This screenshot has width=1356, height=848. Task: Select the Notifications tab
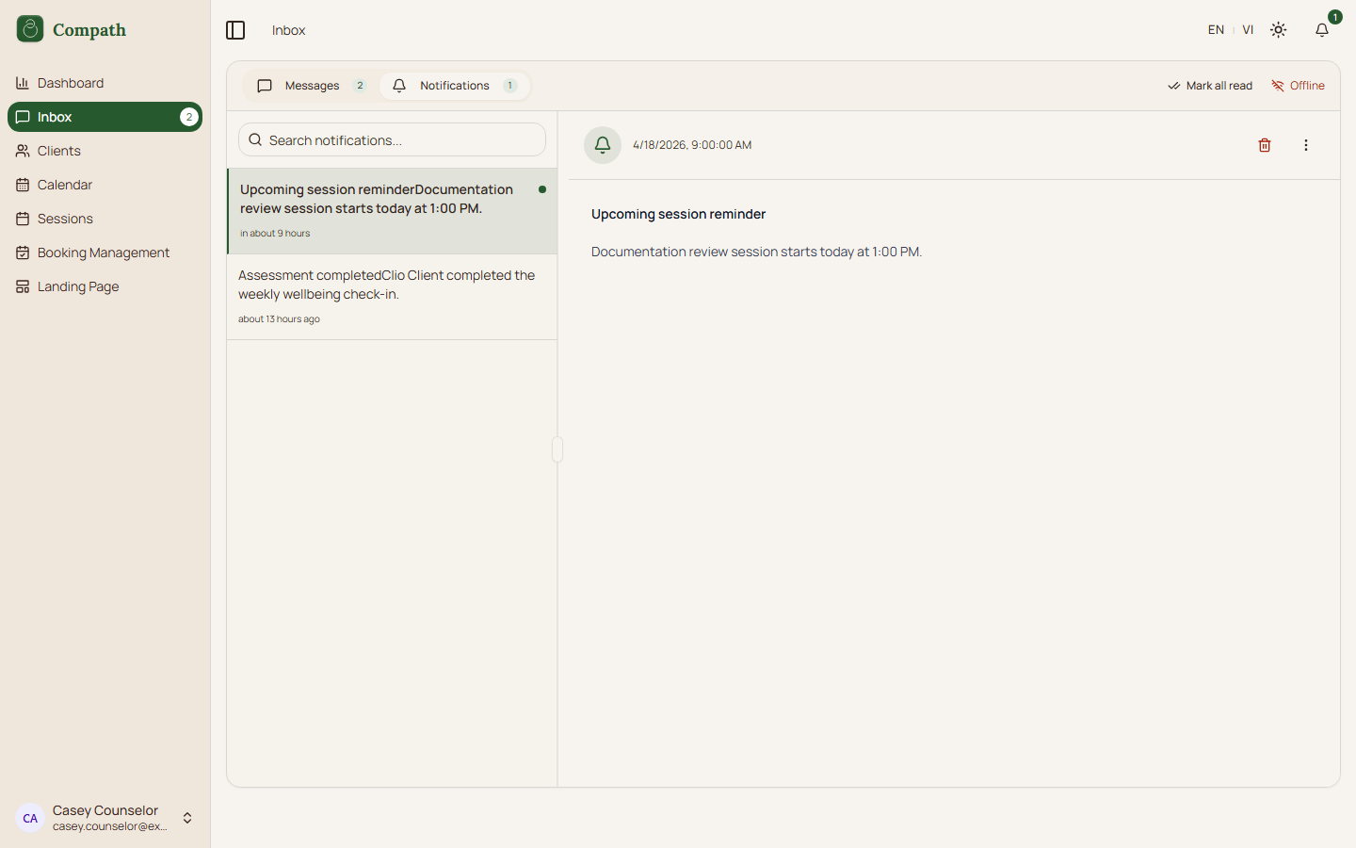455,86
